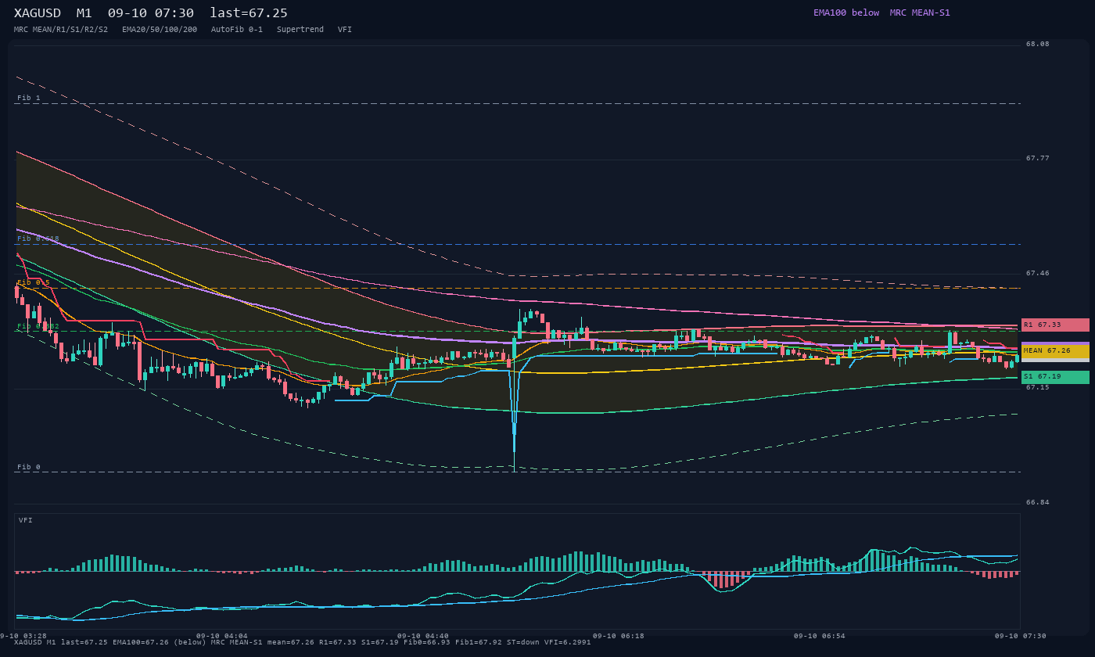Viewport: 1095px width, 657px height.
Task: Select the 'Supertrend' indicator legend
Action: 300,30
